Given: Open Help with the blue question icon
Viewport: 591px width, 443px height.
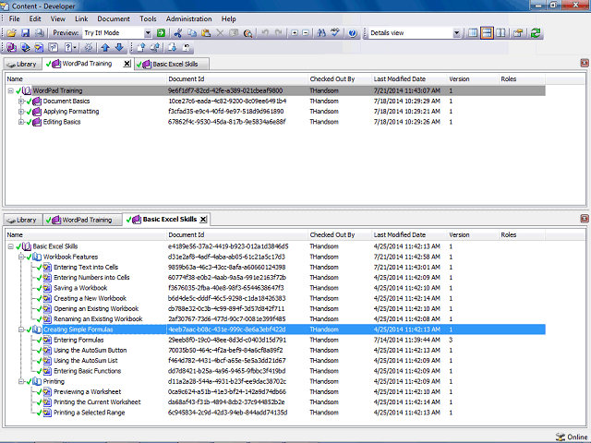Looking at the screenshot, I should pyautogui.click(x=353, y=33).
